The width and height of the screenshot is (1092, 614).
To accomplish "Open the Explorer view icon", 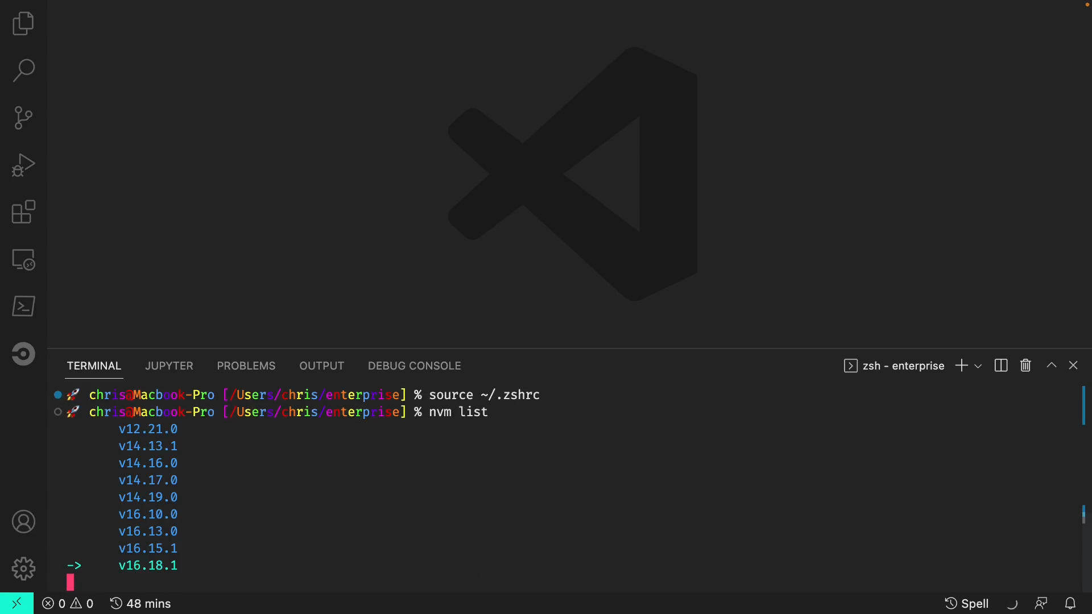I will pos(23,23).
